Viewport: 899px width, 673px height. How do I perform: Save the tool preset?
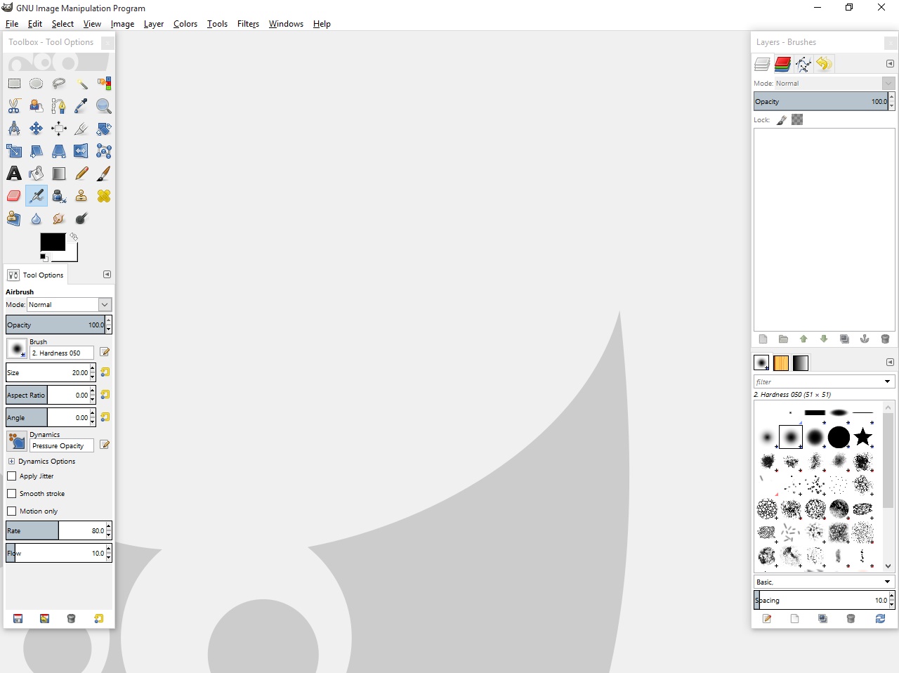coord(18,619)
